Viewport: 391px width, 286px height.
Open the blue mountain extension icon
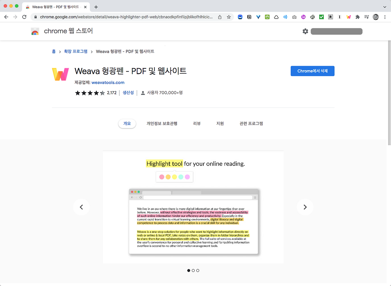240,17
